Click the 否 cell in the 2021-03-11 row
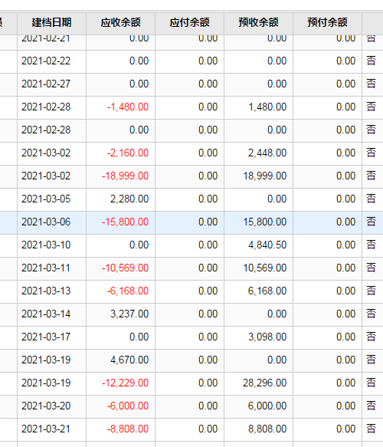 371,268
